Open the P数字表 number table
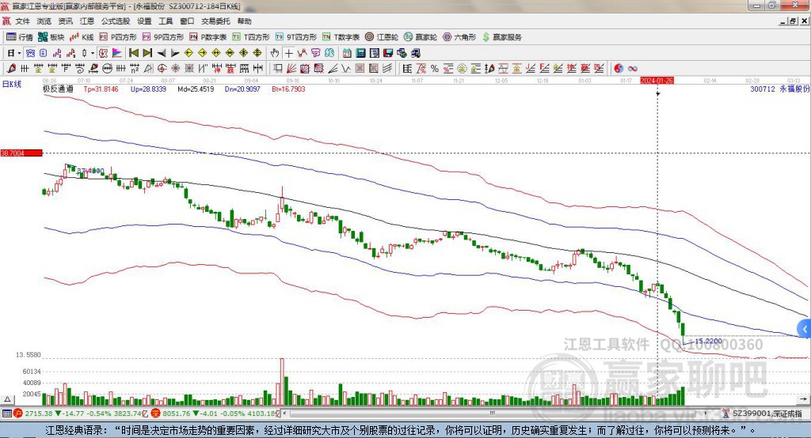Image resolution: width=811 pixels, height=438 pixels. pyautogui.click(x=208, y=37)
